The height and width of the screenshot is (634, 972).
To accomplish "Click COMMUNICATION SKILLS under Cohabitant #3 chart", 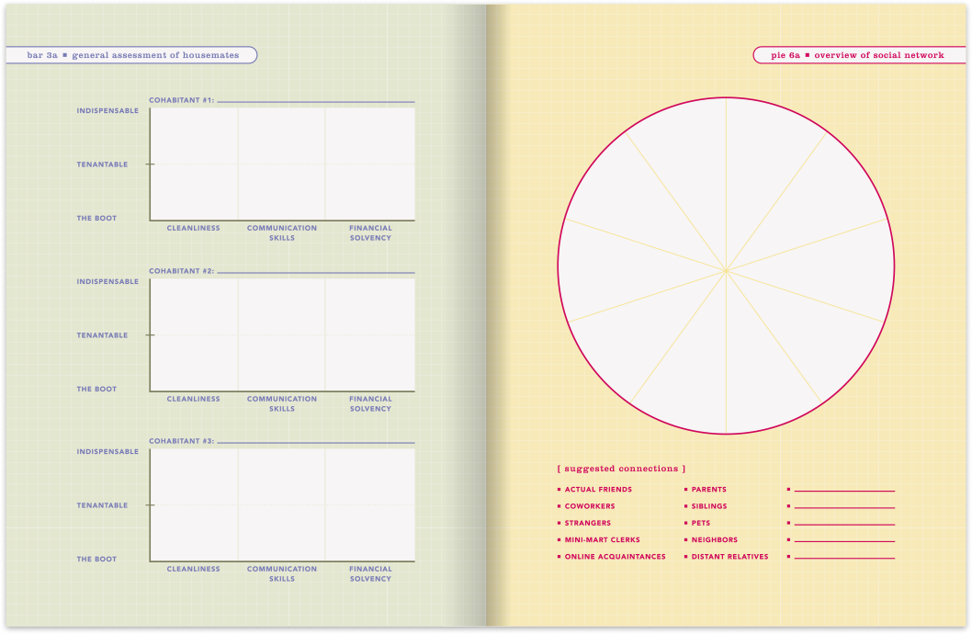I will (x=282, y=574).
